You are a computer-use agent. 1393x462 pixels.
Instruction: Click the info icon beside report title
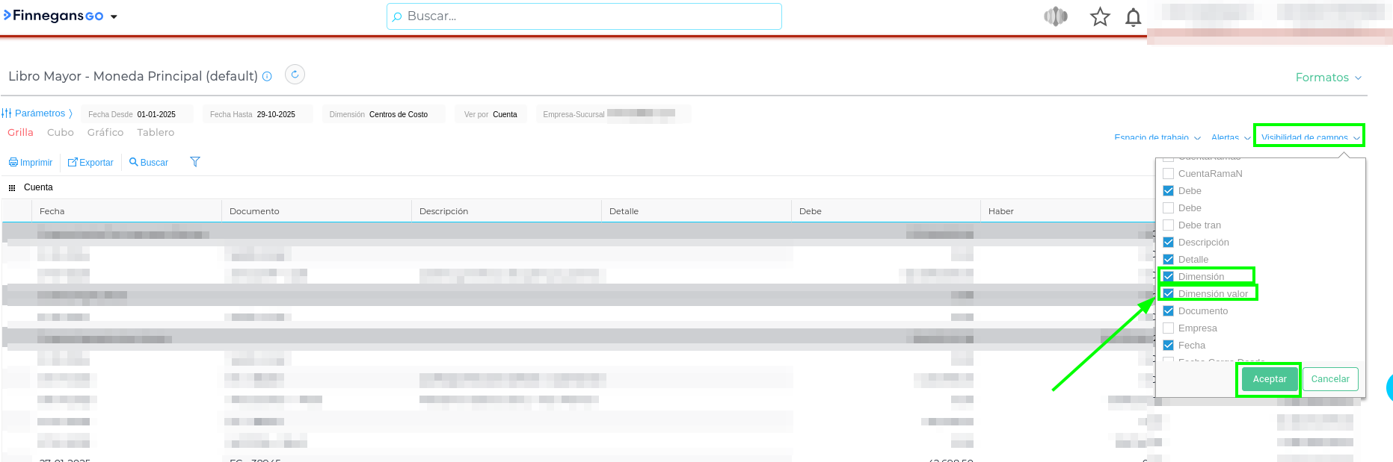pos(267,77)
